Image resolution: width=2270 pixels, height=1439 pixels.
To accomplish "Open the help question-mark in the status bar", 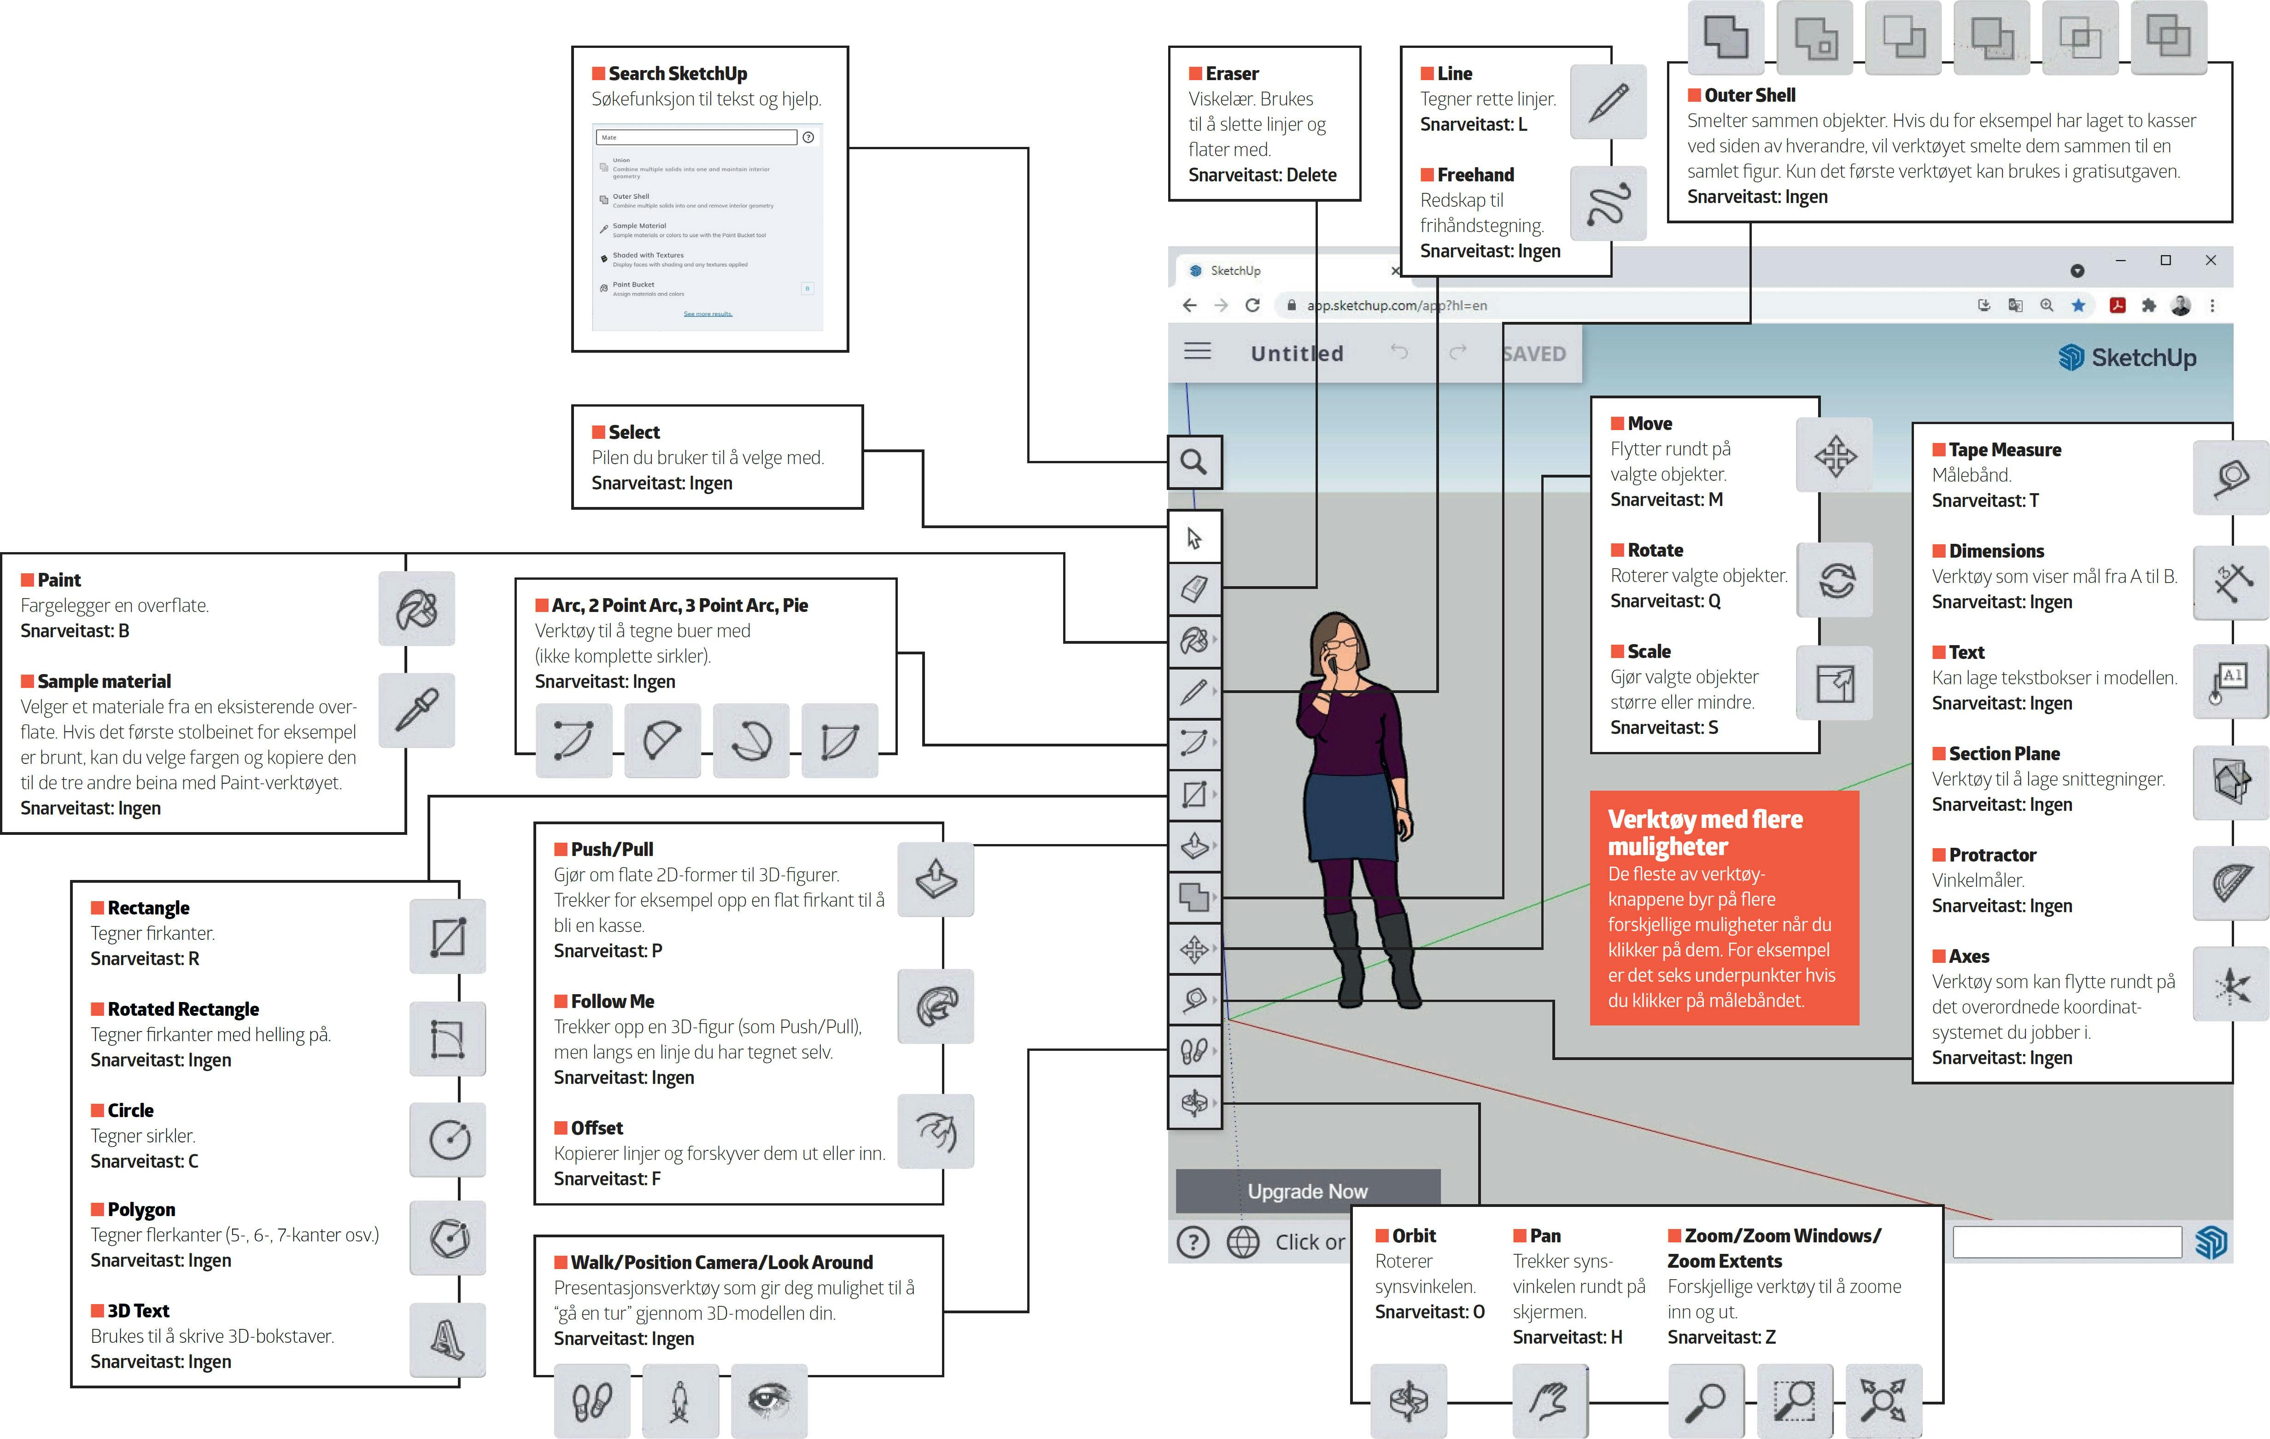I will click(x=1194, y=1242).
